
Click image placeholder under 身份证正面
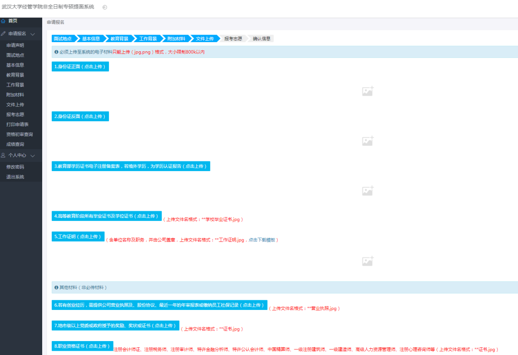click(x=367, y=91)
